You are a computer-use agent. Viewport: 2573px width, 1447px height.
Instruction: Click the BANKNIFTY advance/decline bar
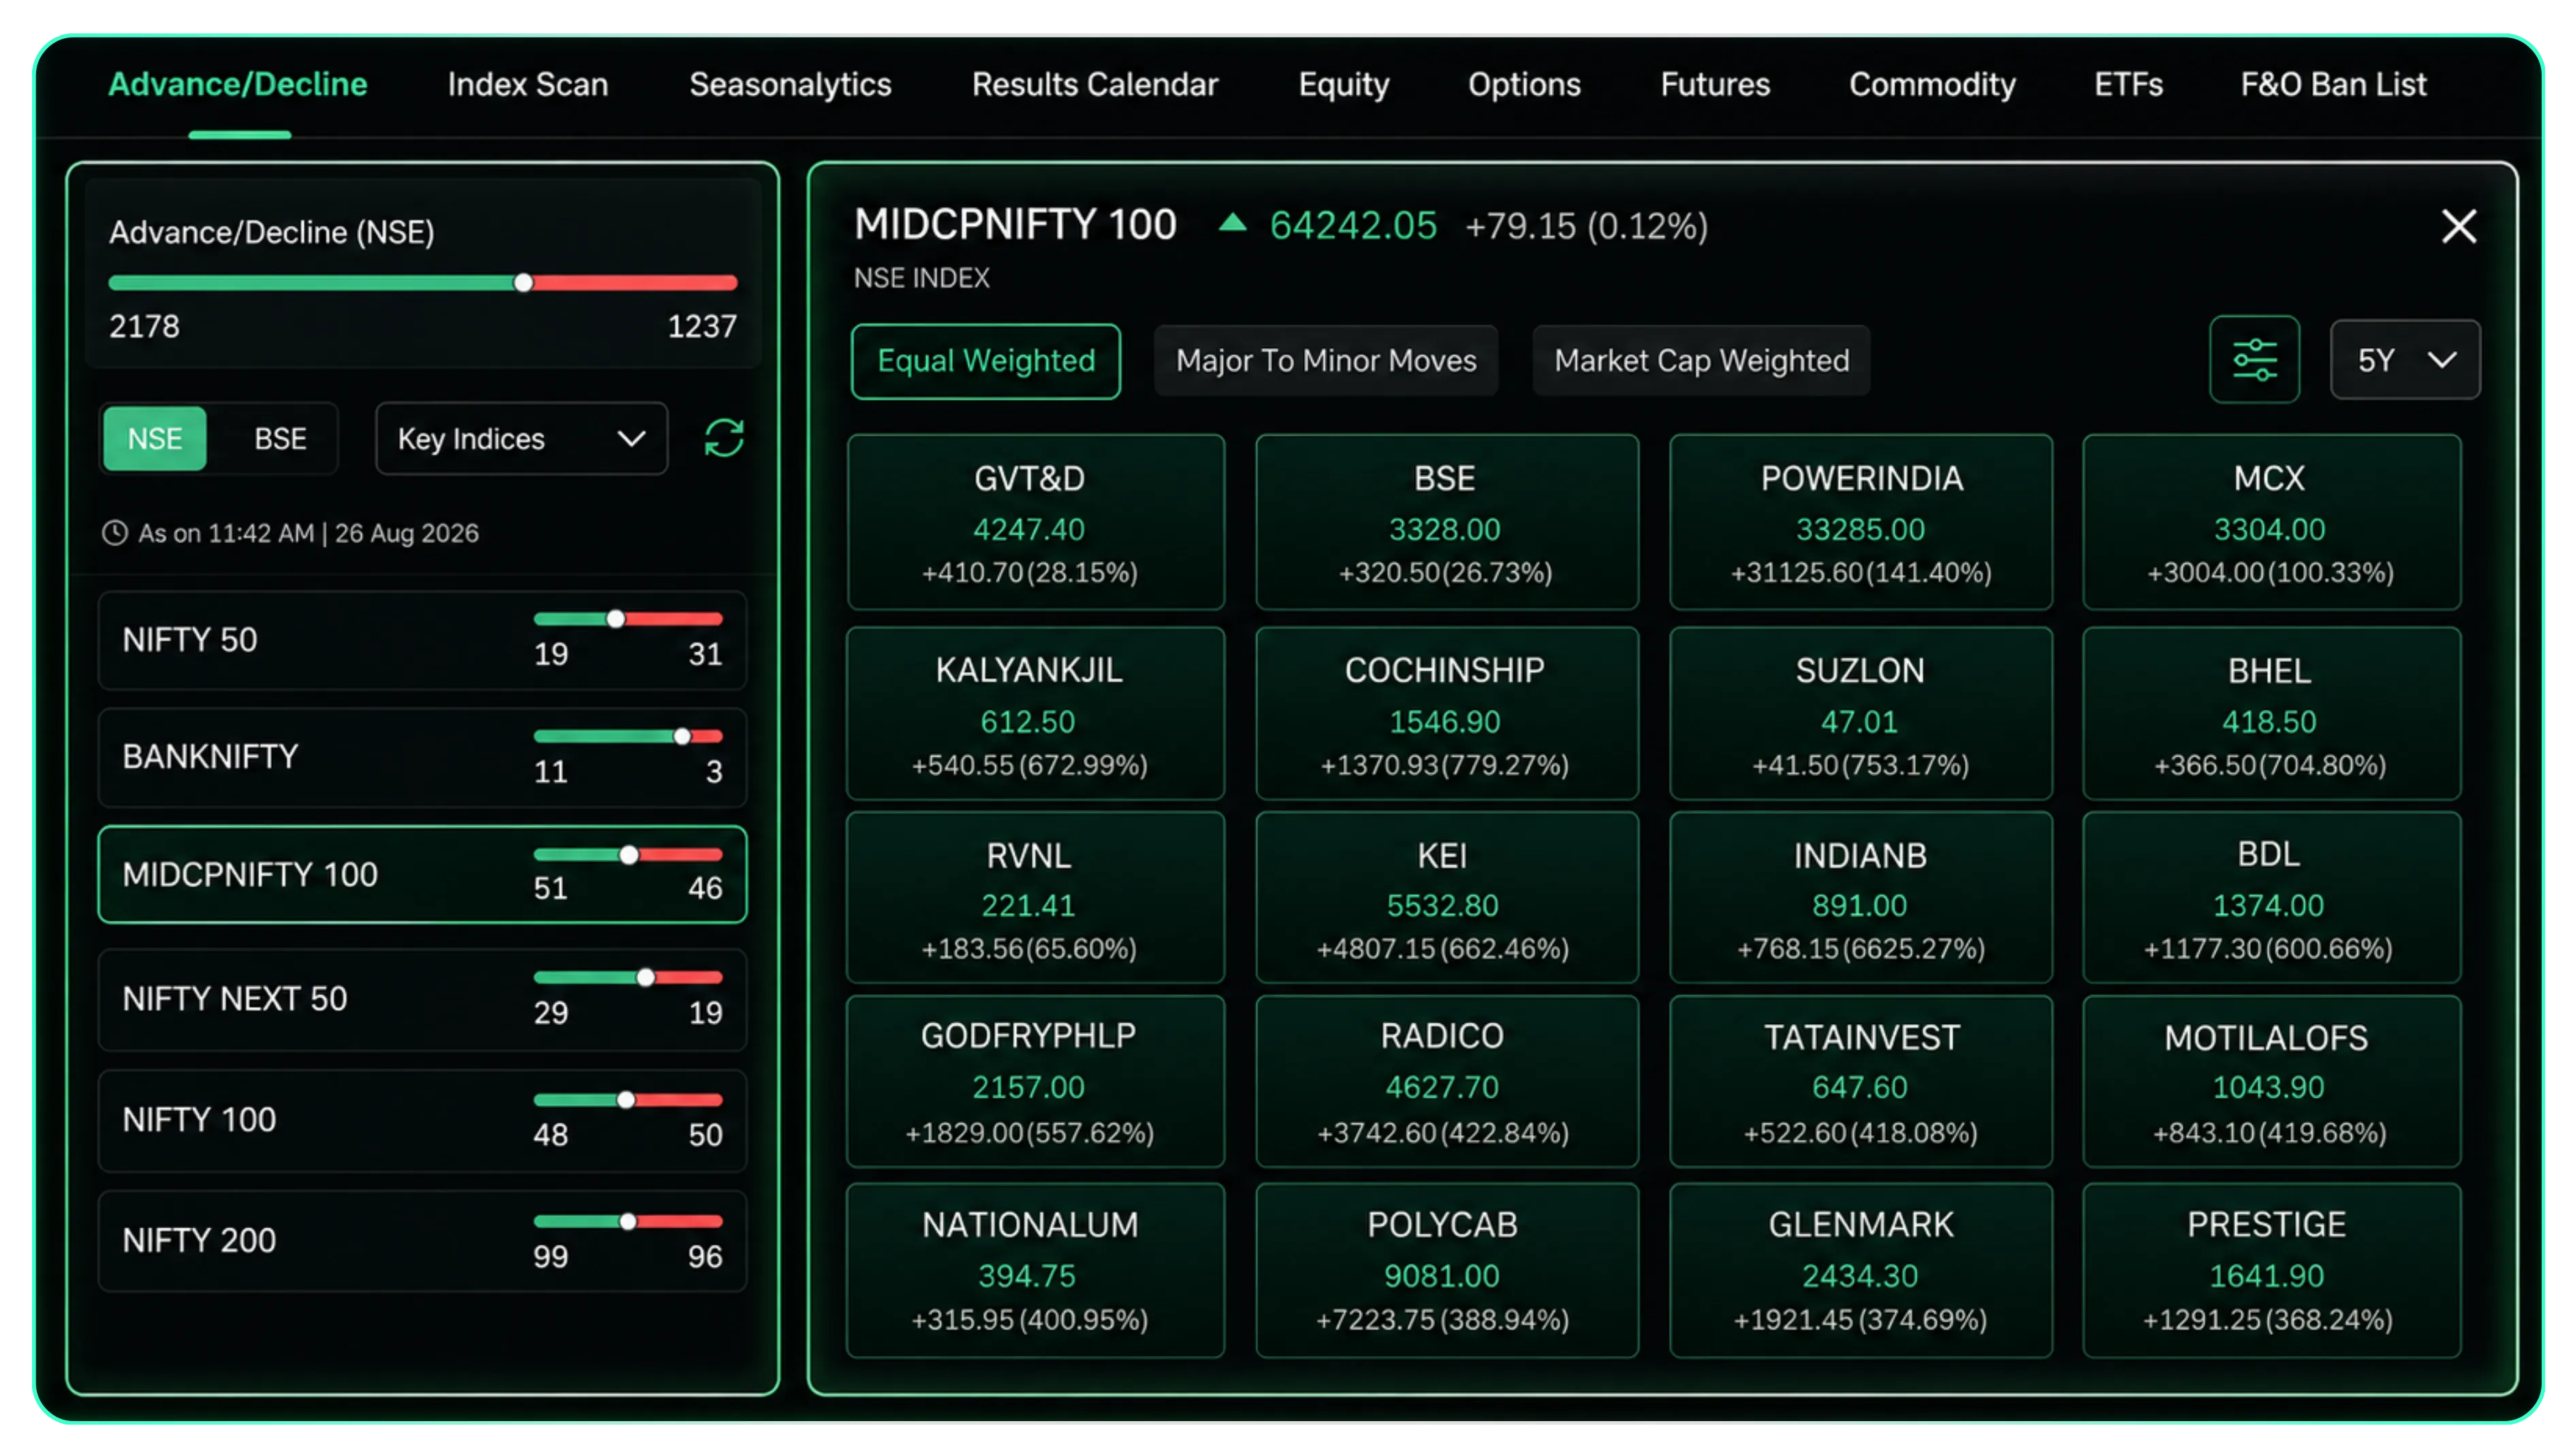click(627, 736)
